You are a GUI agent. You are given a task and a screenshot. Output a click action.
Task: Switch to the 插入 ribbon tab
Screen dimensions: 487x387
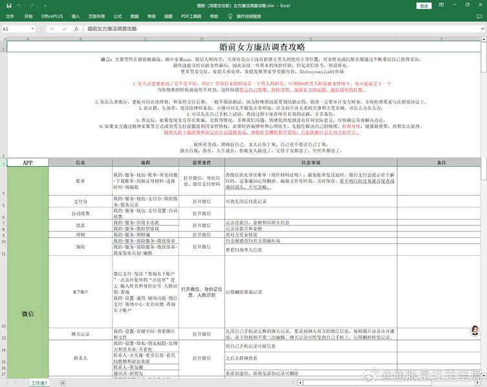tap(76, 16)
